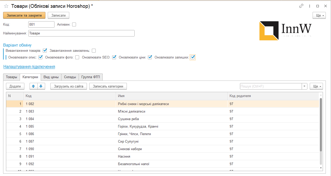
Task: Click code cell 1 085
Action: [70, 126]
